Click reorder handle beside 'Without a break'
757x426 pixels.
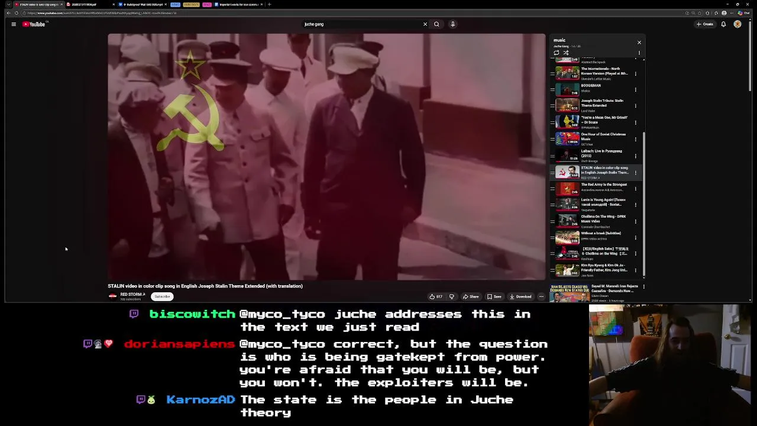(x=552, y=237)
